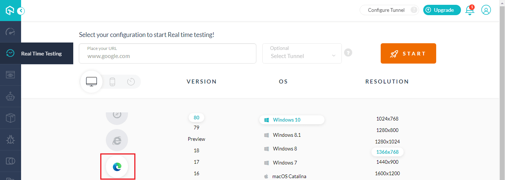Screen dimensions: 505x180
Task: Switch to mobile device mode
Action: [x=112, y=82]
